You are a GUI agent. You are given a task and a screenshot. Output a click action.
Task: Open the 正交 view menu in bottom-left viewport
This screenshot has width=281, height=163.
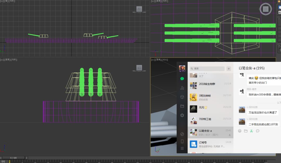click(x=7, y=60)
